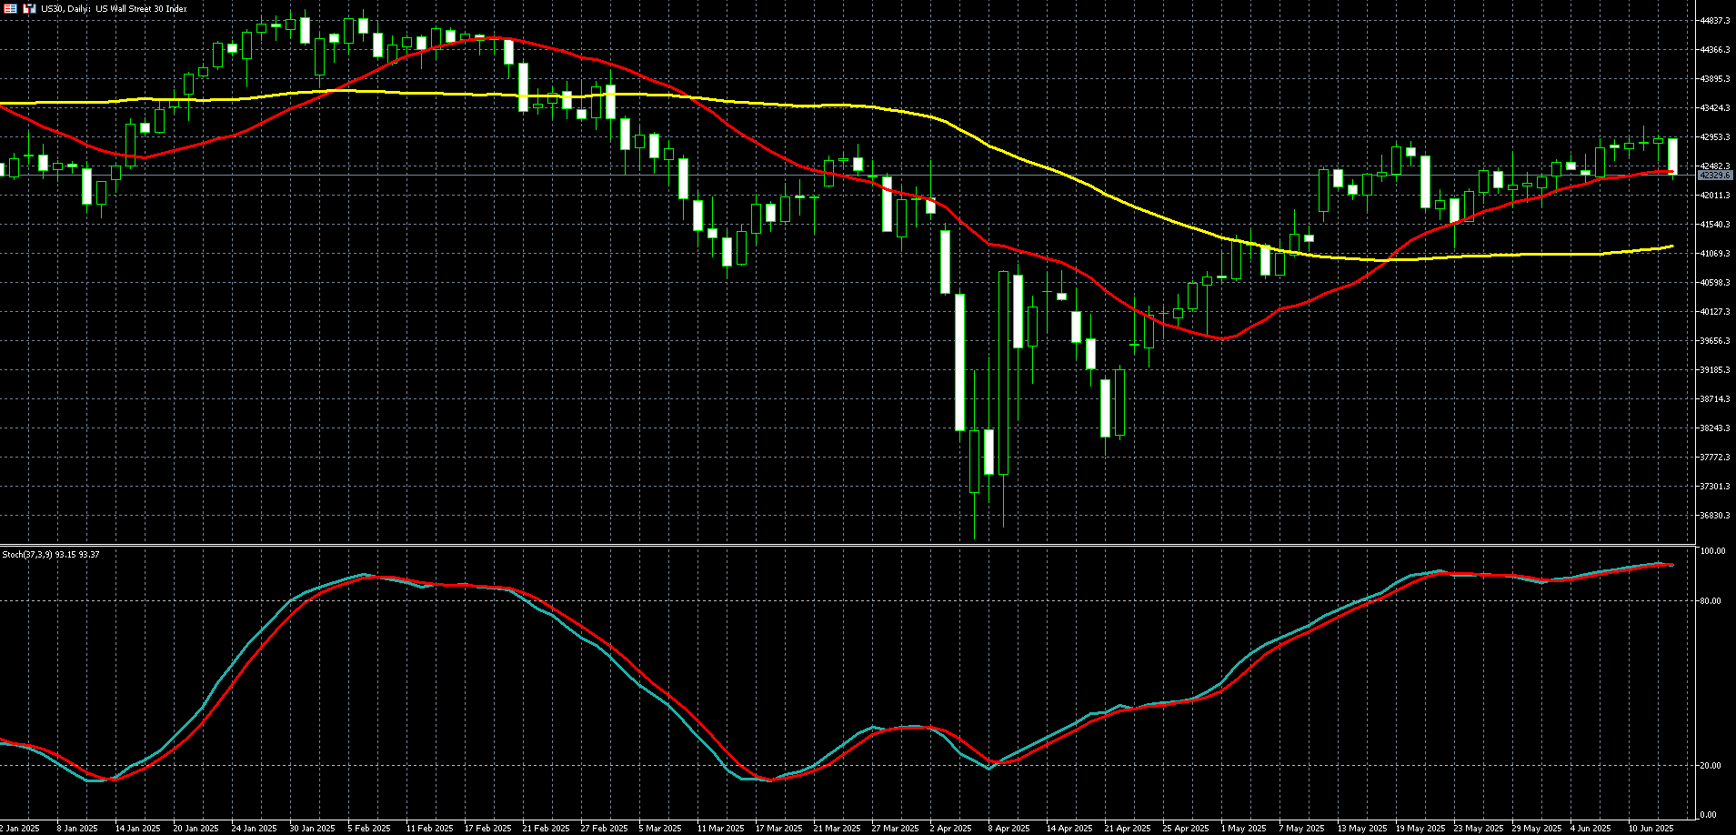Screen dimensions: 1736x835
Task: Click the 40127.3 price scale label
Action: 1715,312
